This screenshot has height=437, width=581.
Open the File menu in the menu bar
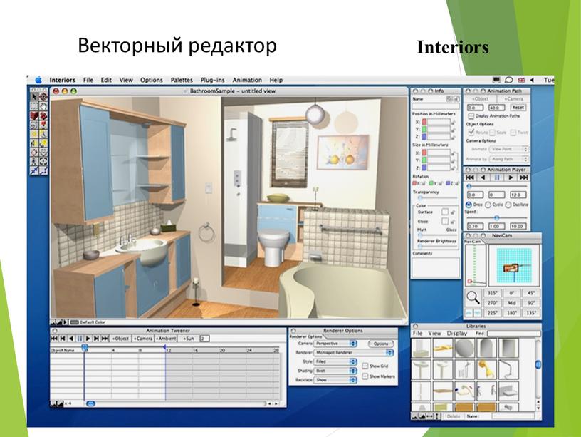(x=88, y=80)
